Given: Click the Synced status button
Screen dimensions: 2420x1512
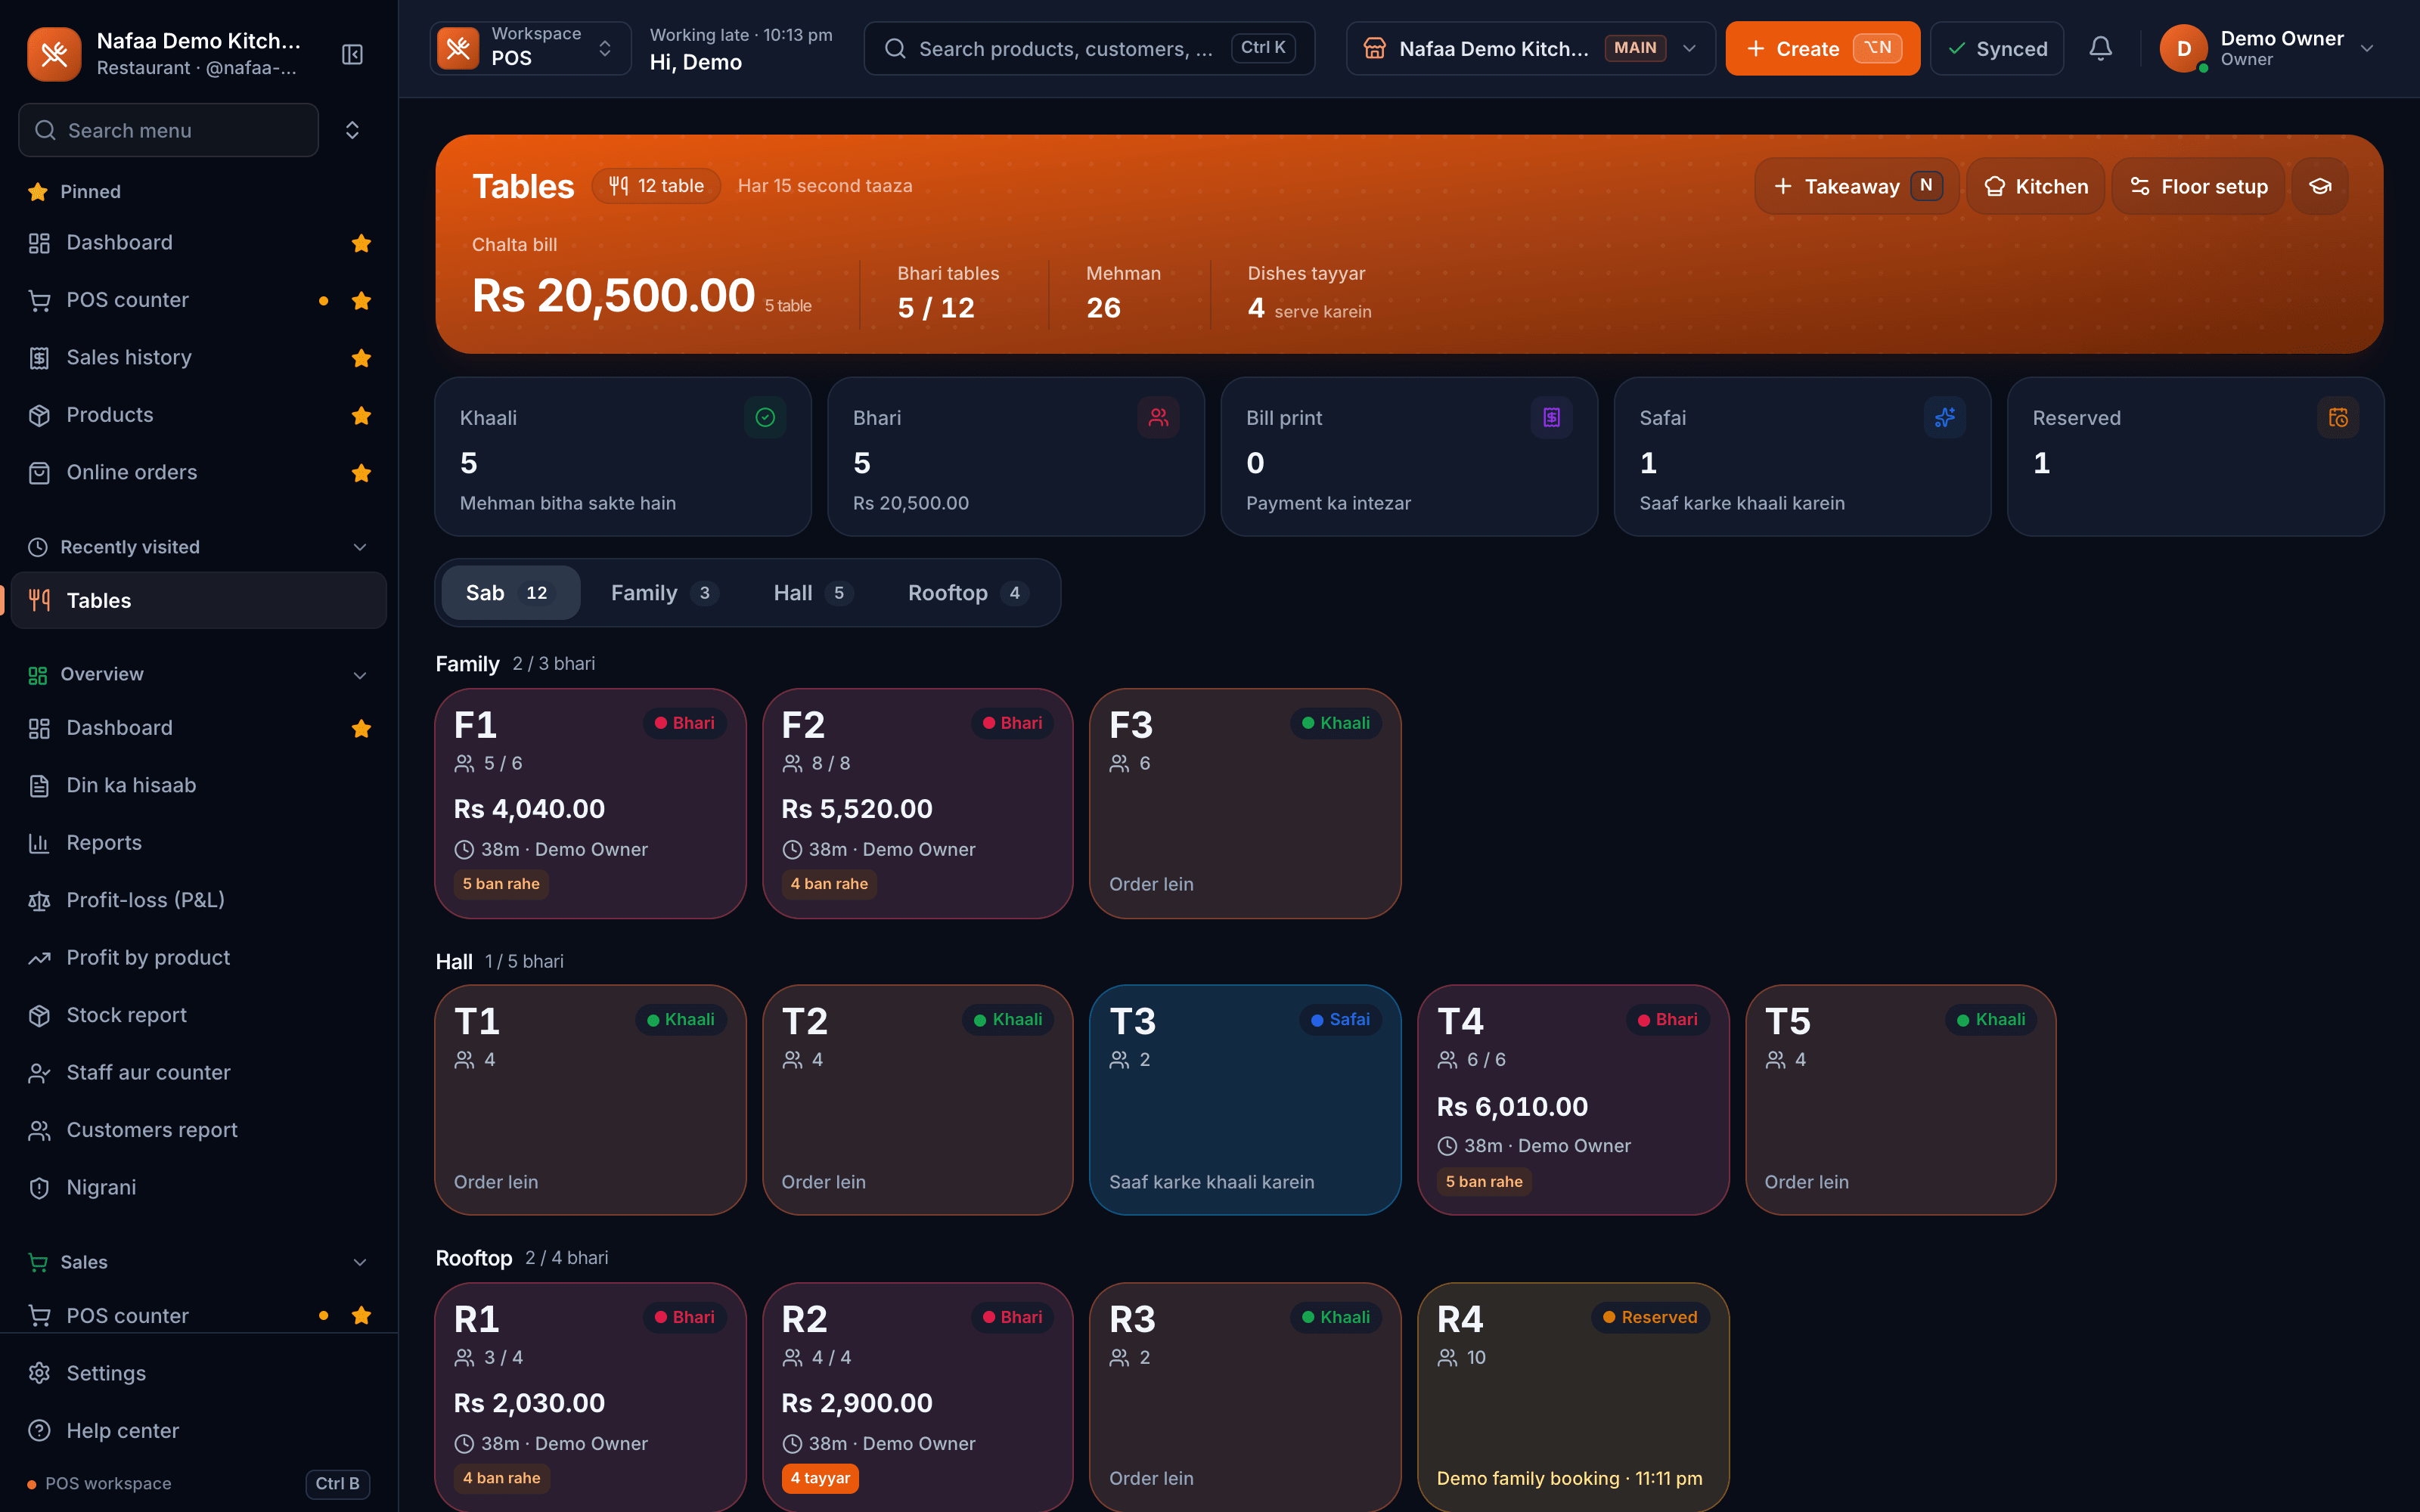Looking at the screenshot, I should (1996, 48).
